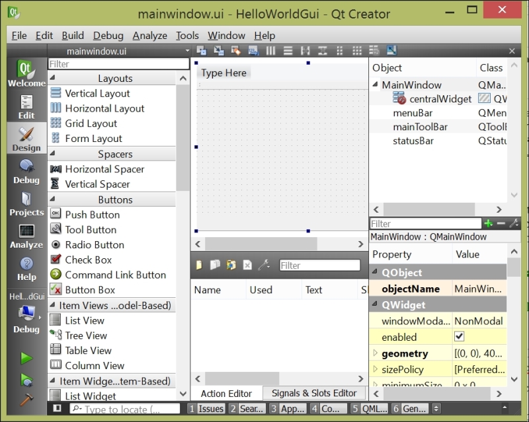Select Edit Tab Order toolbar icon
The width and height of the screenshot is (529, 422).
coord(253,51)
